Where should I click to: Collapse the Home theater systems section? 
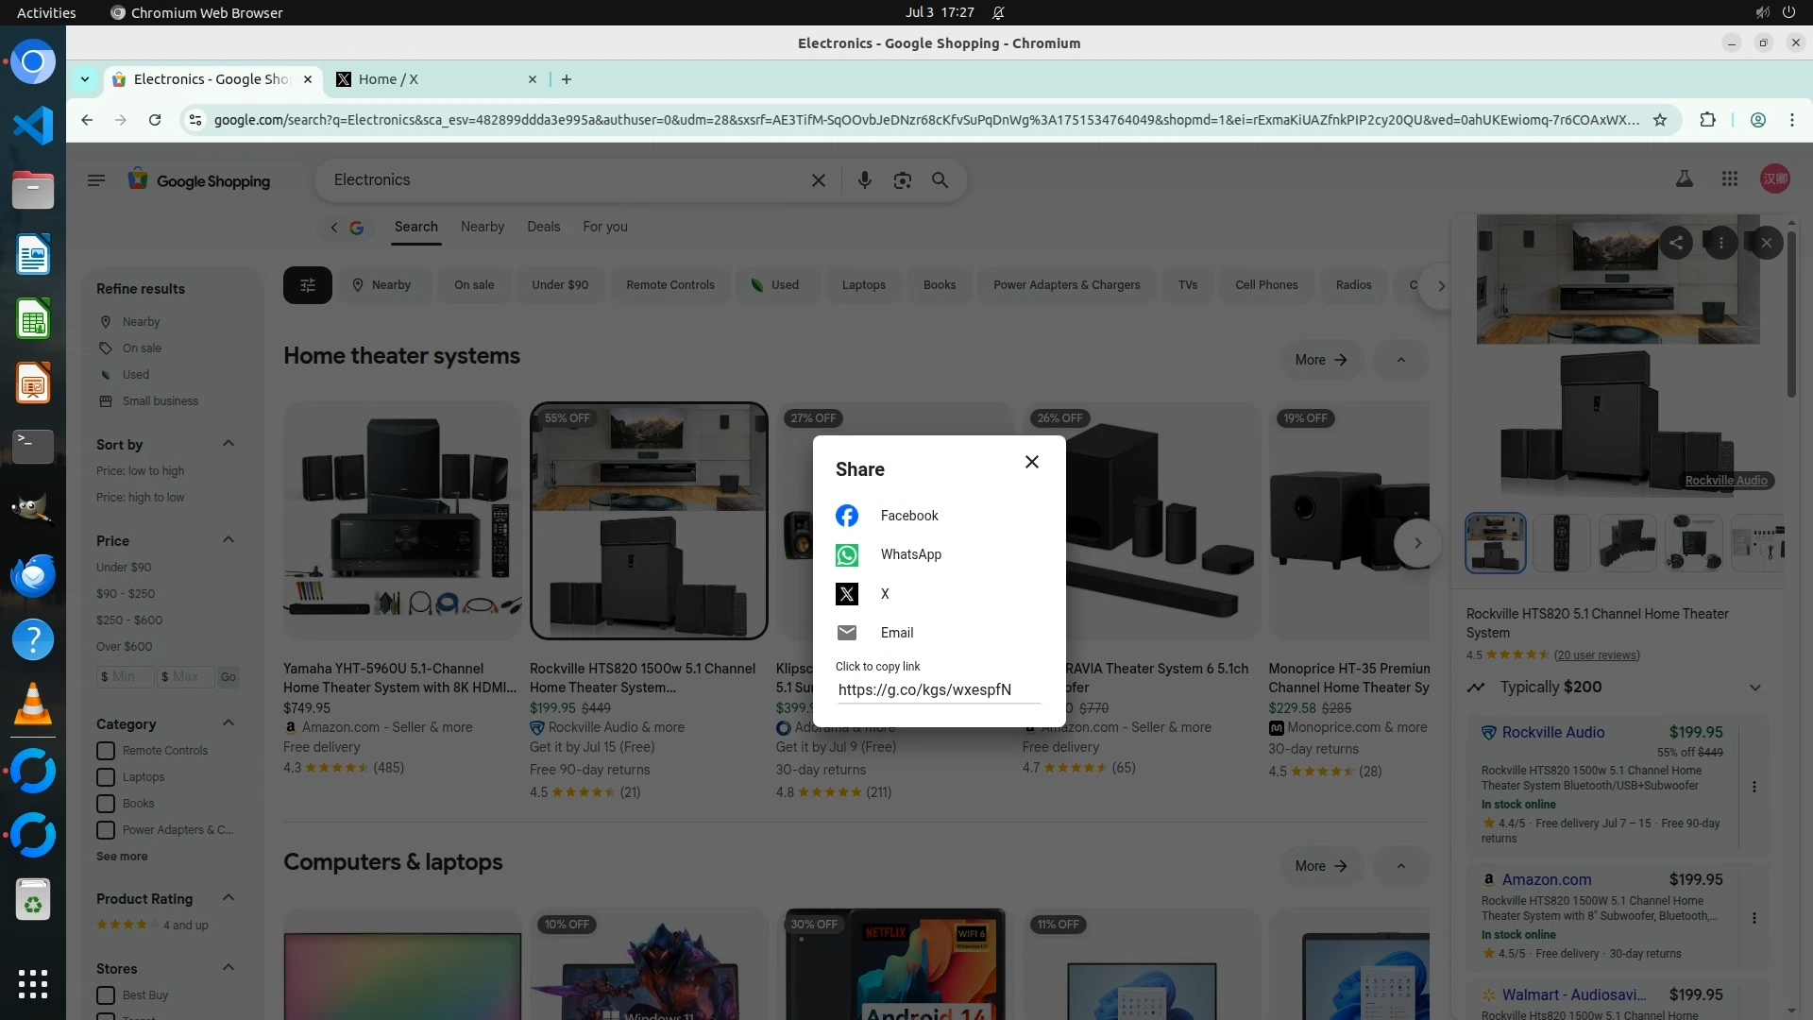pyautogui.click(x=1400, y=360)
